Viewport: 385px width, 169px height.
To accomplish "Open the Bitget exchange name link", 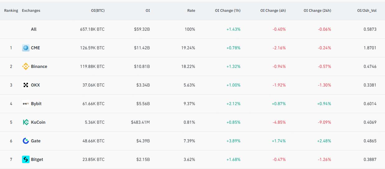I will point(37,159).
